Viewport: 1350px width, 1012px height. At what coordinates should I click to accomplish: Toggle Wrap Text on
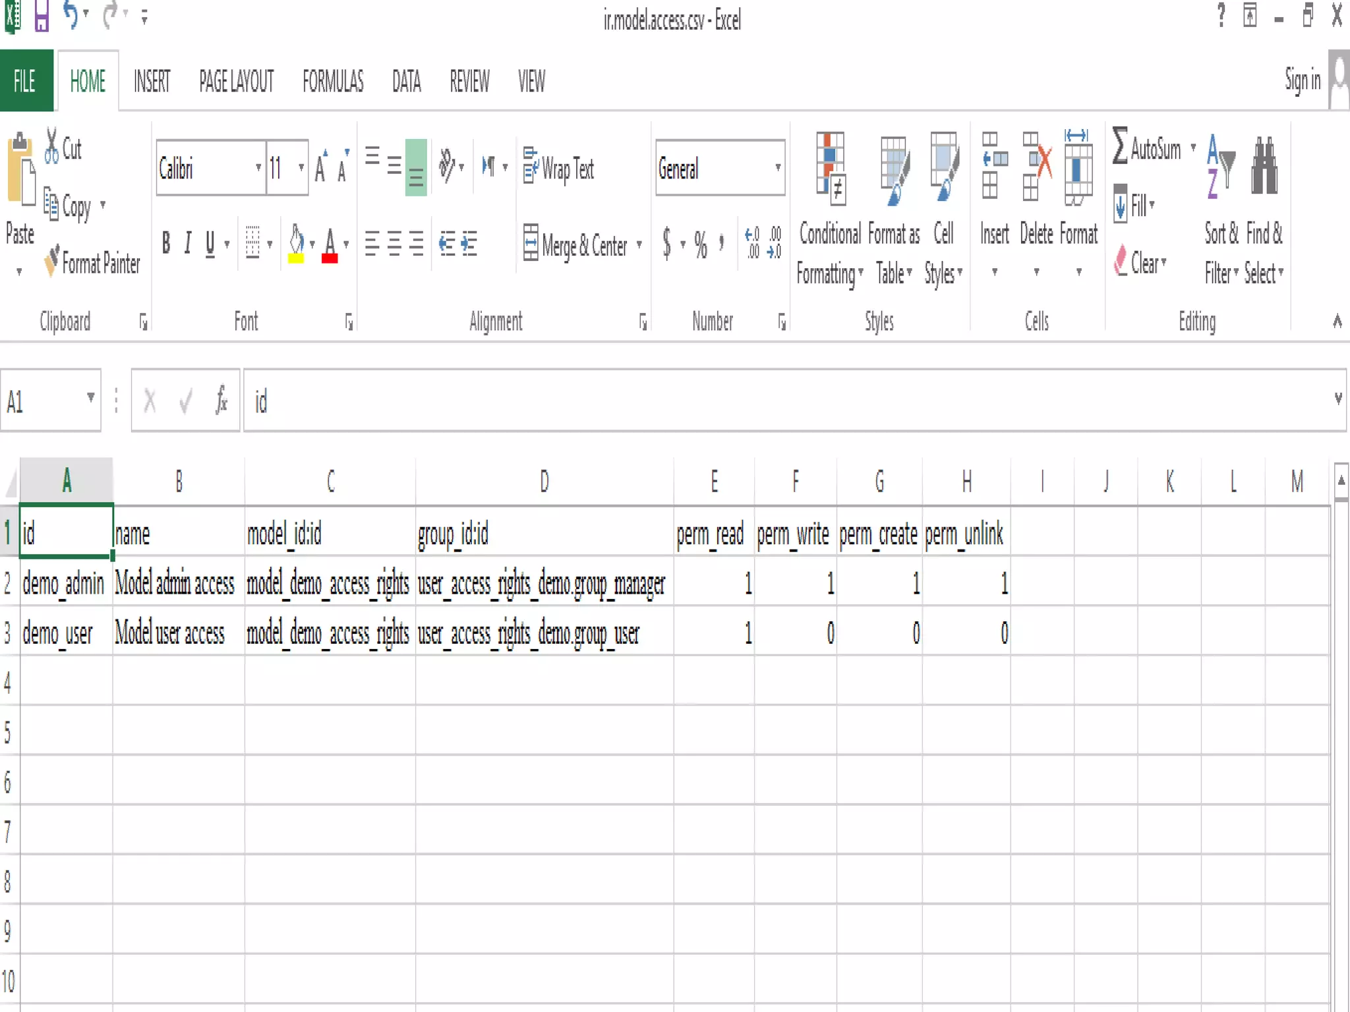(x=559, y=168)
